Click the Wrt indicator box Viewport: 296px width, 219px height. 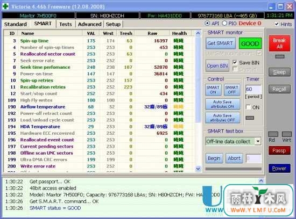(x=286, y=134)
